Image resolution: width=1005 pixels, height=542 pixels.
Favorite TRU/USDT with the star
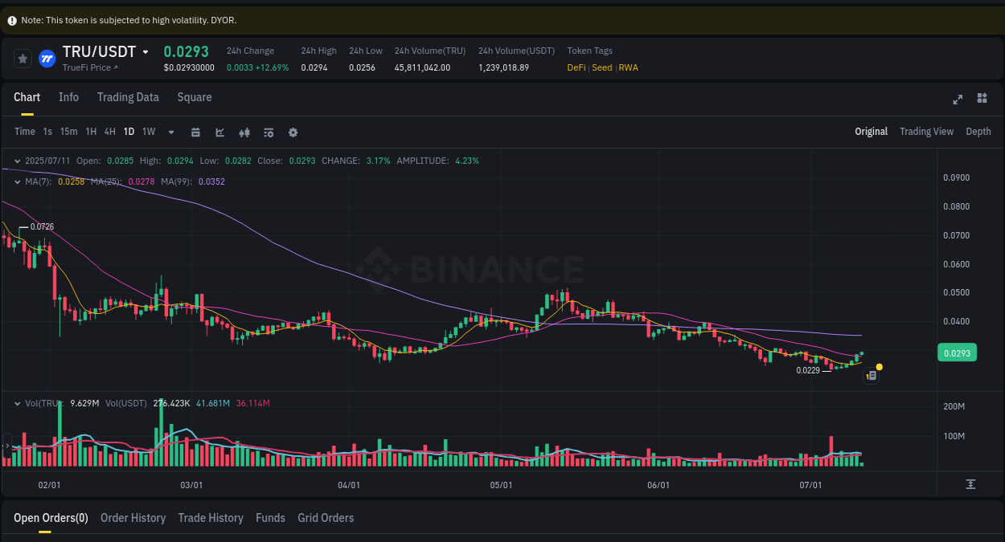tap(23, 58)
